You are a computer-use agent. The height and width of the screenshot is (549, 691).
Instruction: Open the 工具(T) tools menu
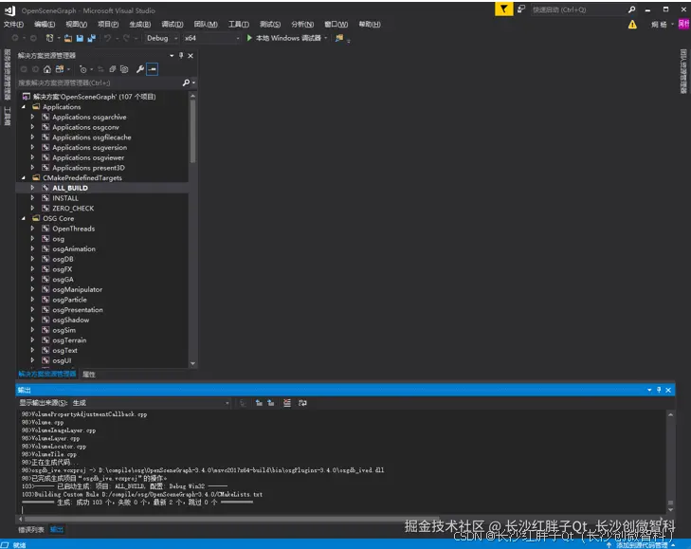click(239, 25)
